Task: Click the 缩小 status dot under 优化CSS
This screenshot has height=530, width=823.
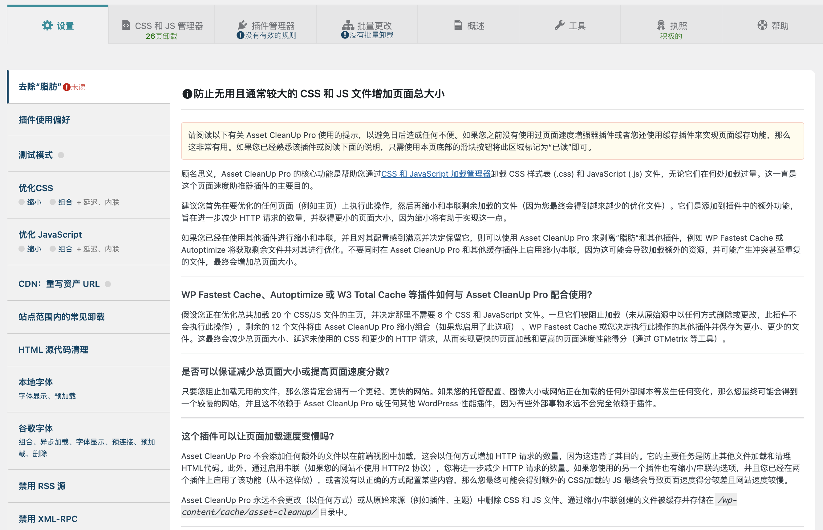Action: (x=21, y=202)
